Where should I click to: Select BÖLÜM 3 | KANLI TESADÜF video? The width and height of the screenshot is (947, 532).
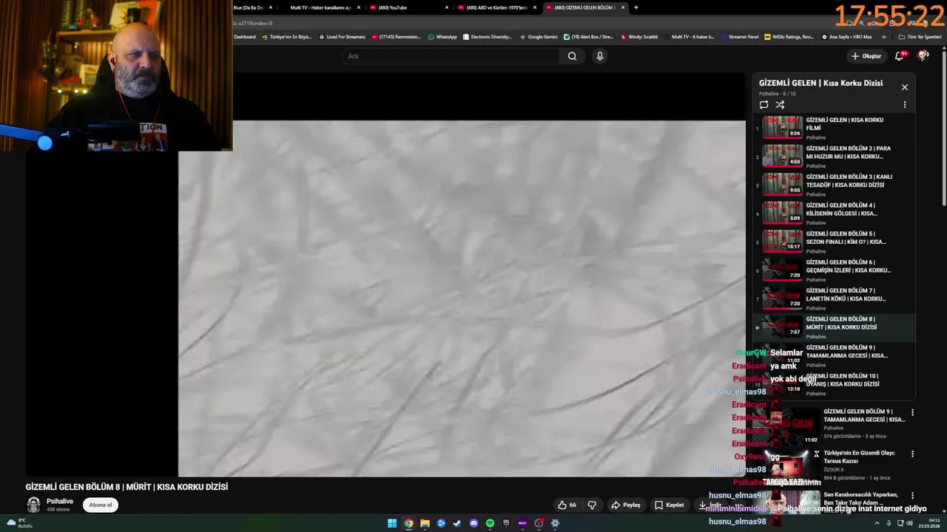[x=834, y=185]
